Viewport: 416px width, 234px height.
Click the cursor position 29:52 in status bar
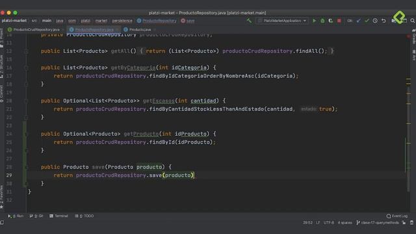click(x=307, y=222)
